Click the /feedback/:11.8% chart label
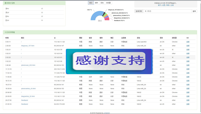Screen dimensions: 201x114 pyautogui.click(x=119, y=20)
